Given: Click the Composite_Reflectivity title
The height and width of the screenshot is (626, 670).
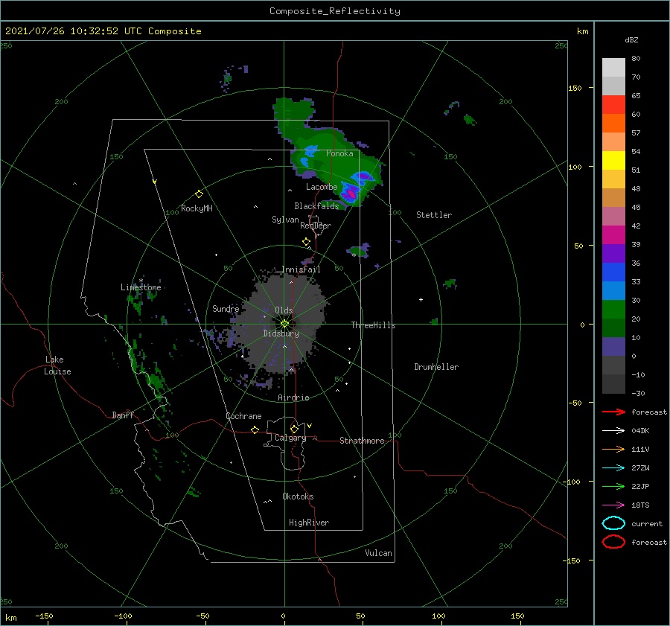Looking at the screenshot, I should (x=334, y=11).
